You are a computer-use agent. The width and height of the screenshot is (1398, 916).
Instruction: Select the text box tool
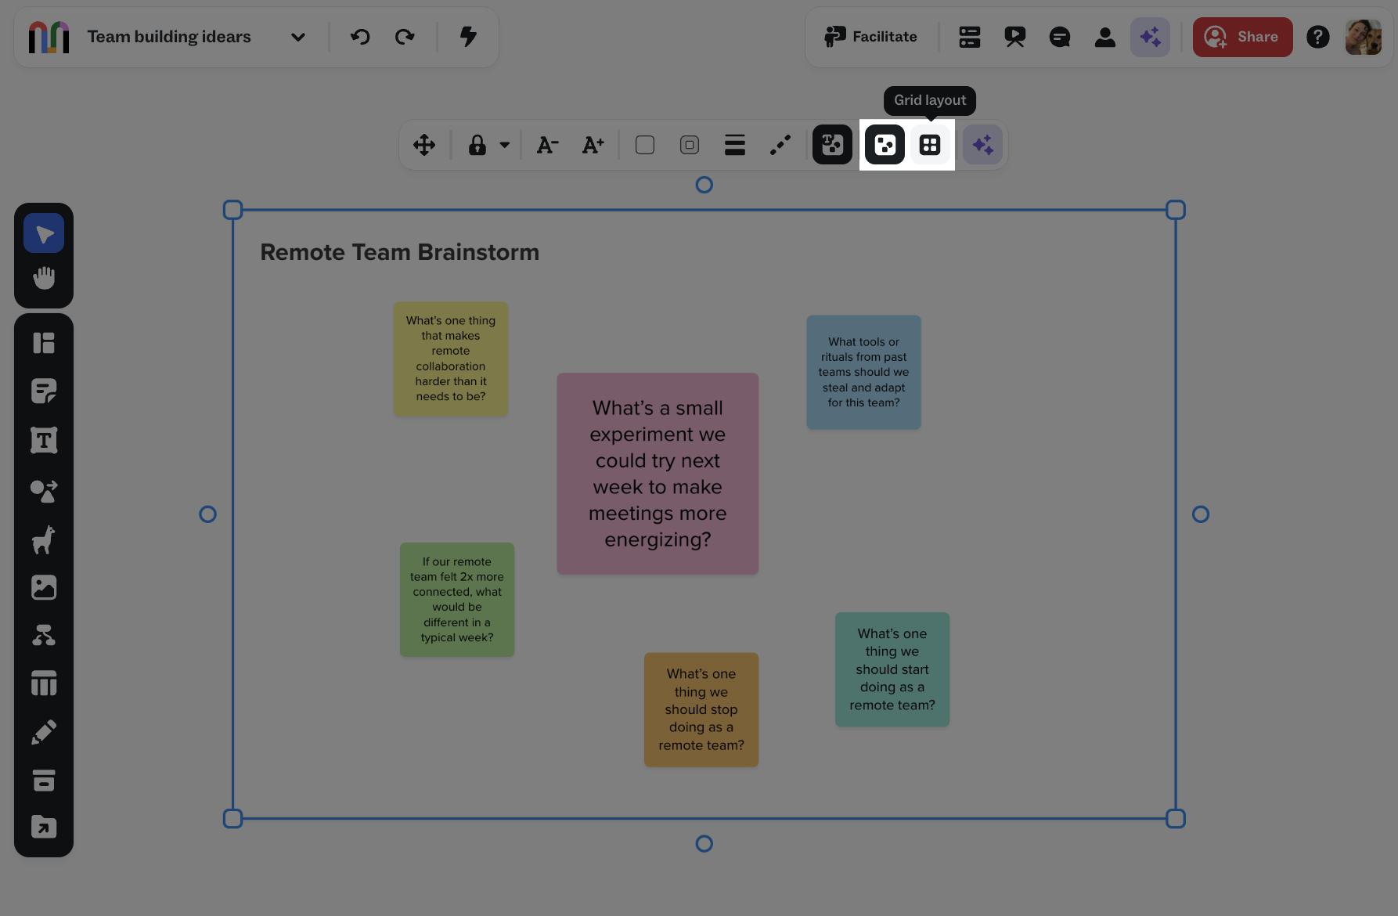(44, 441)
